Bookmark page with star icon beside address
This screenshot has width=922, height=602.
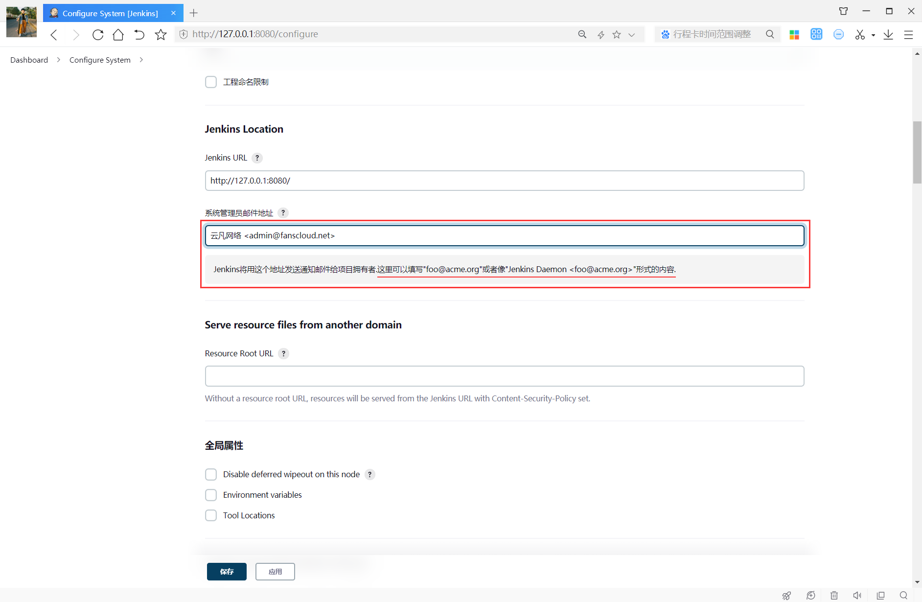pyautogui.click(x=161, y=34)
